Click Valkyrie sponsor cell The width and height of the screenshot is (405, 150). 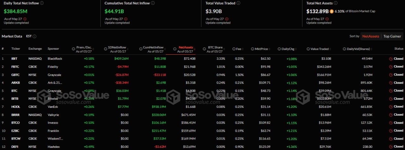pos(54,115)
